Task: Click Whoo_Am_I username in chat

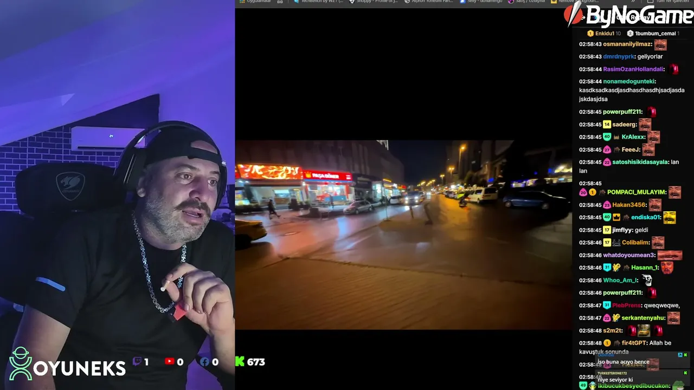Action: click(x=620, y=281)
